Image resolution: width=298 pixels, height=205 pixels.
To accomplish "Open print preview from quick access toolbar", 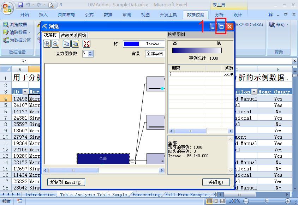I will pyautogui.click(x=51, y=5).
